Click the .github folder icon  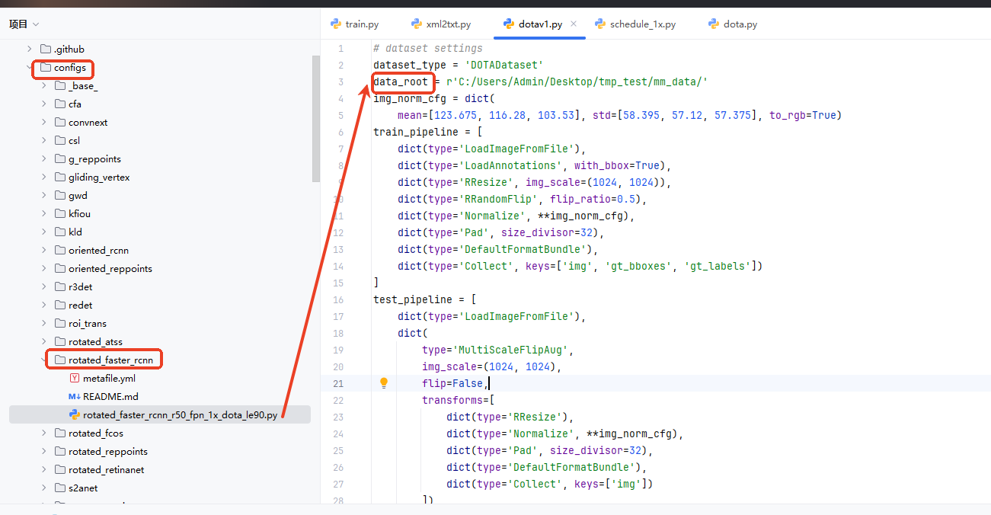45,49
